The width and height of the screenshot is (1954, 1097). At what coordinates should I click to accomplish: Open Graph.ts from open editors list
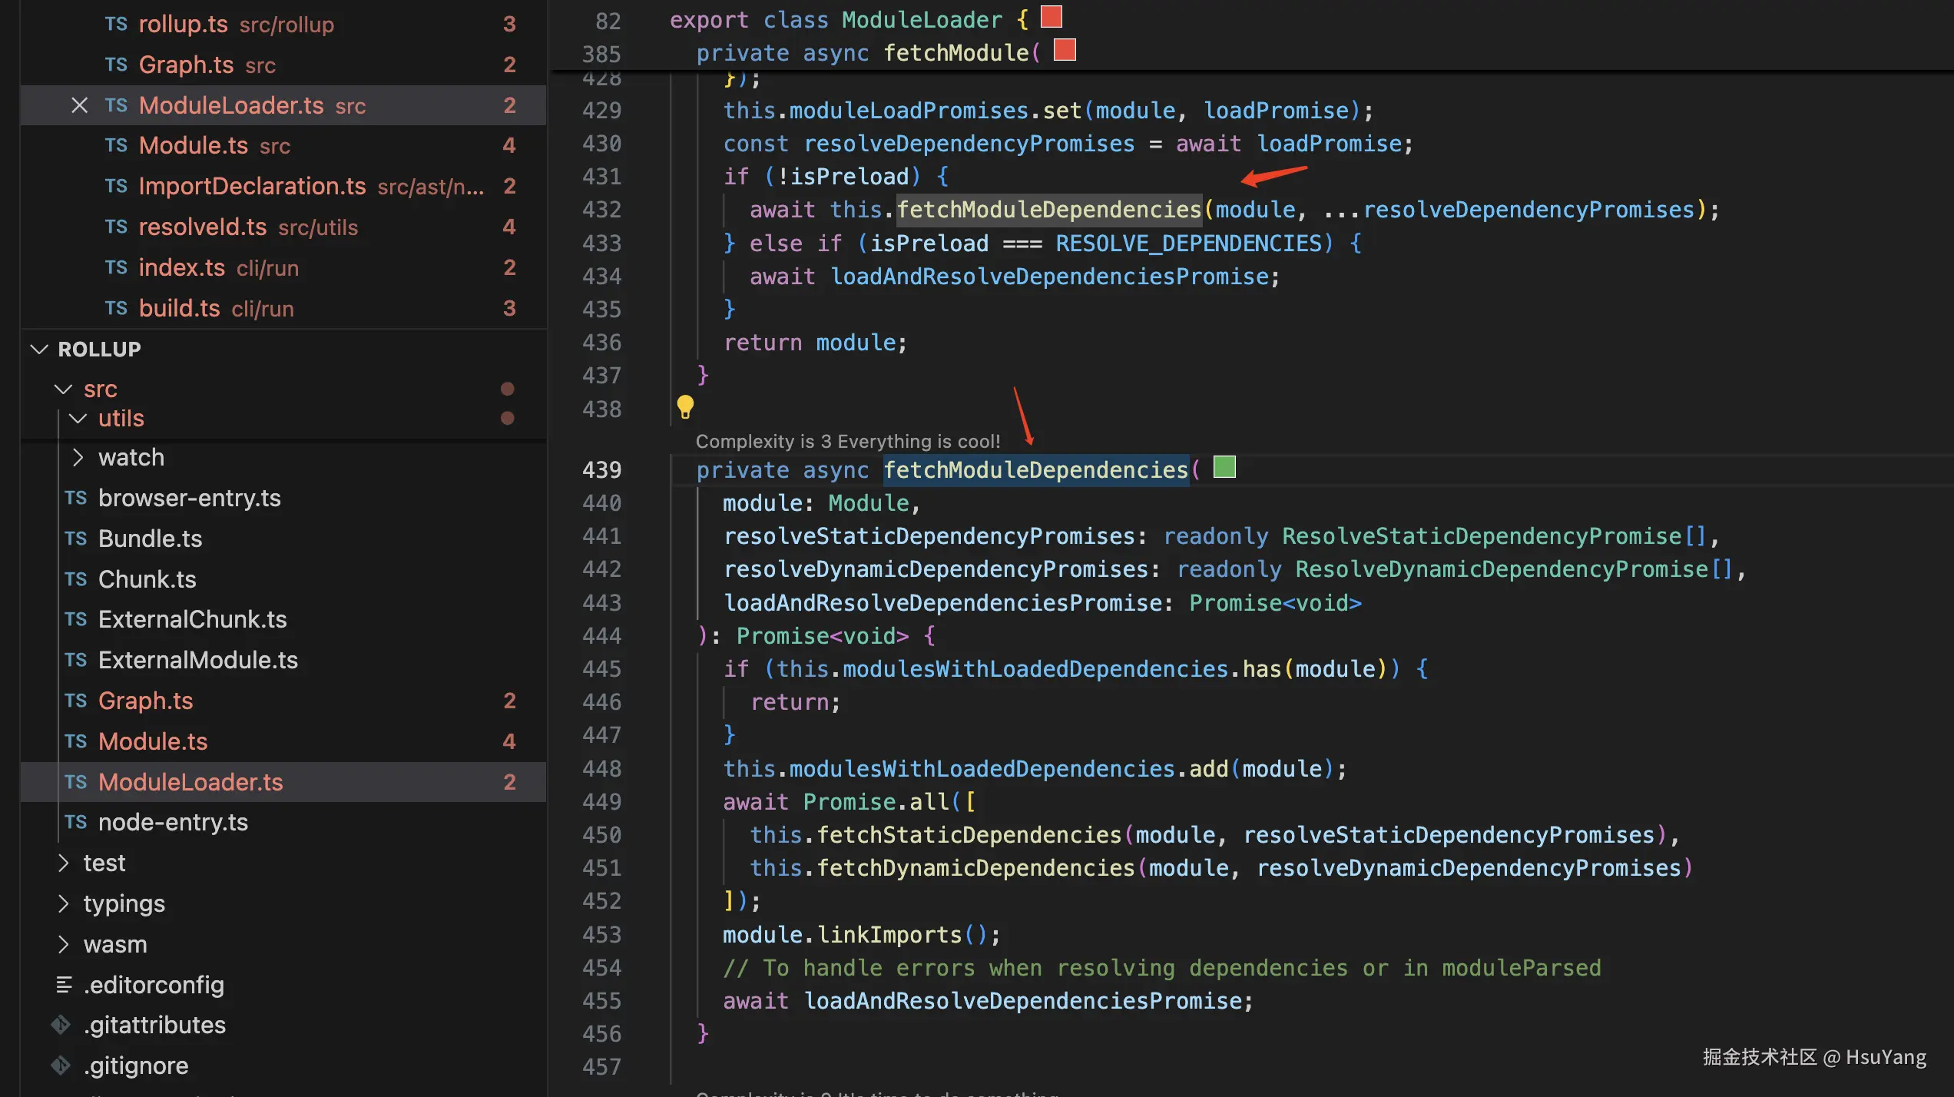pos(186,65)
